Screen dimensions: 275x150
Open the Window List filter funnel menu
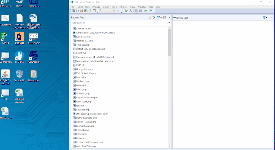coord(265,18)
